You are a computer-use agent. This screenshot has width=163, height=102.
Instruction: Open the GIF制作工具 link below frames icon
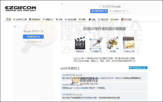click(129, 51)
